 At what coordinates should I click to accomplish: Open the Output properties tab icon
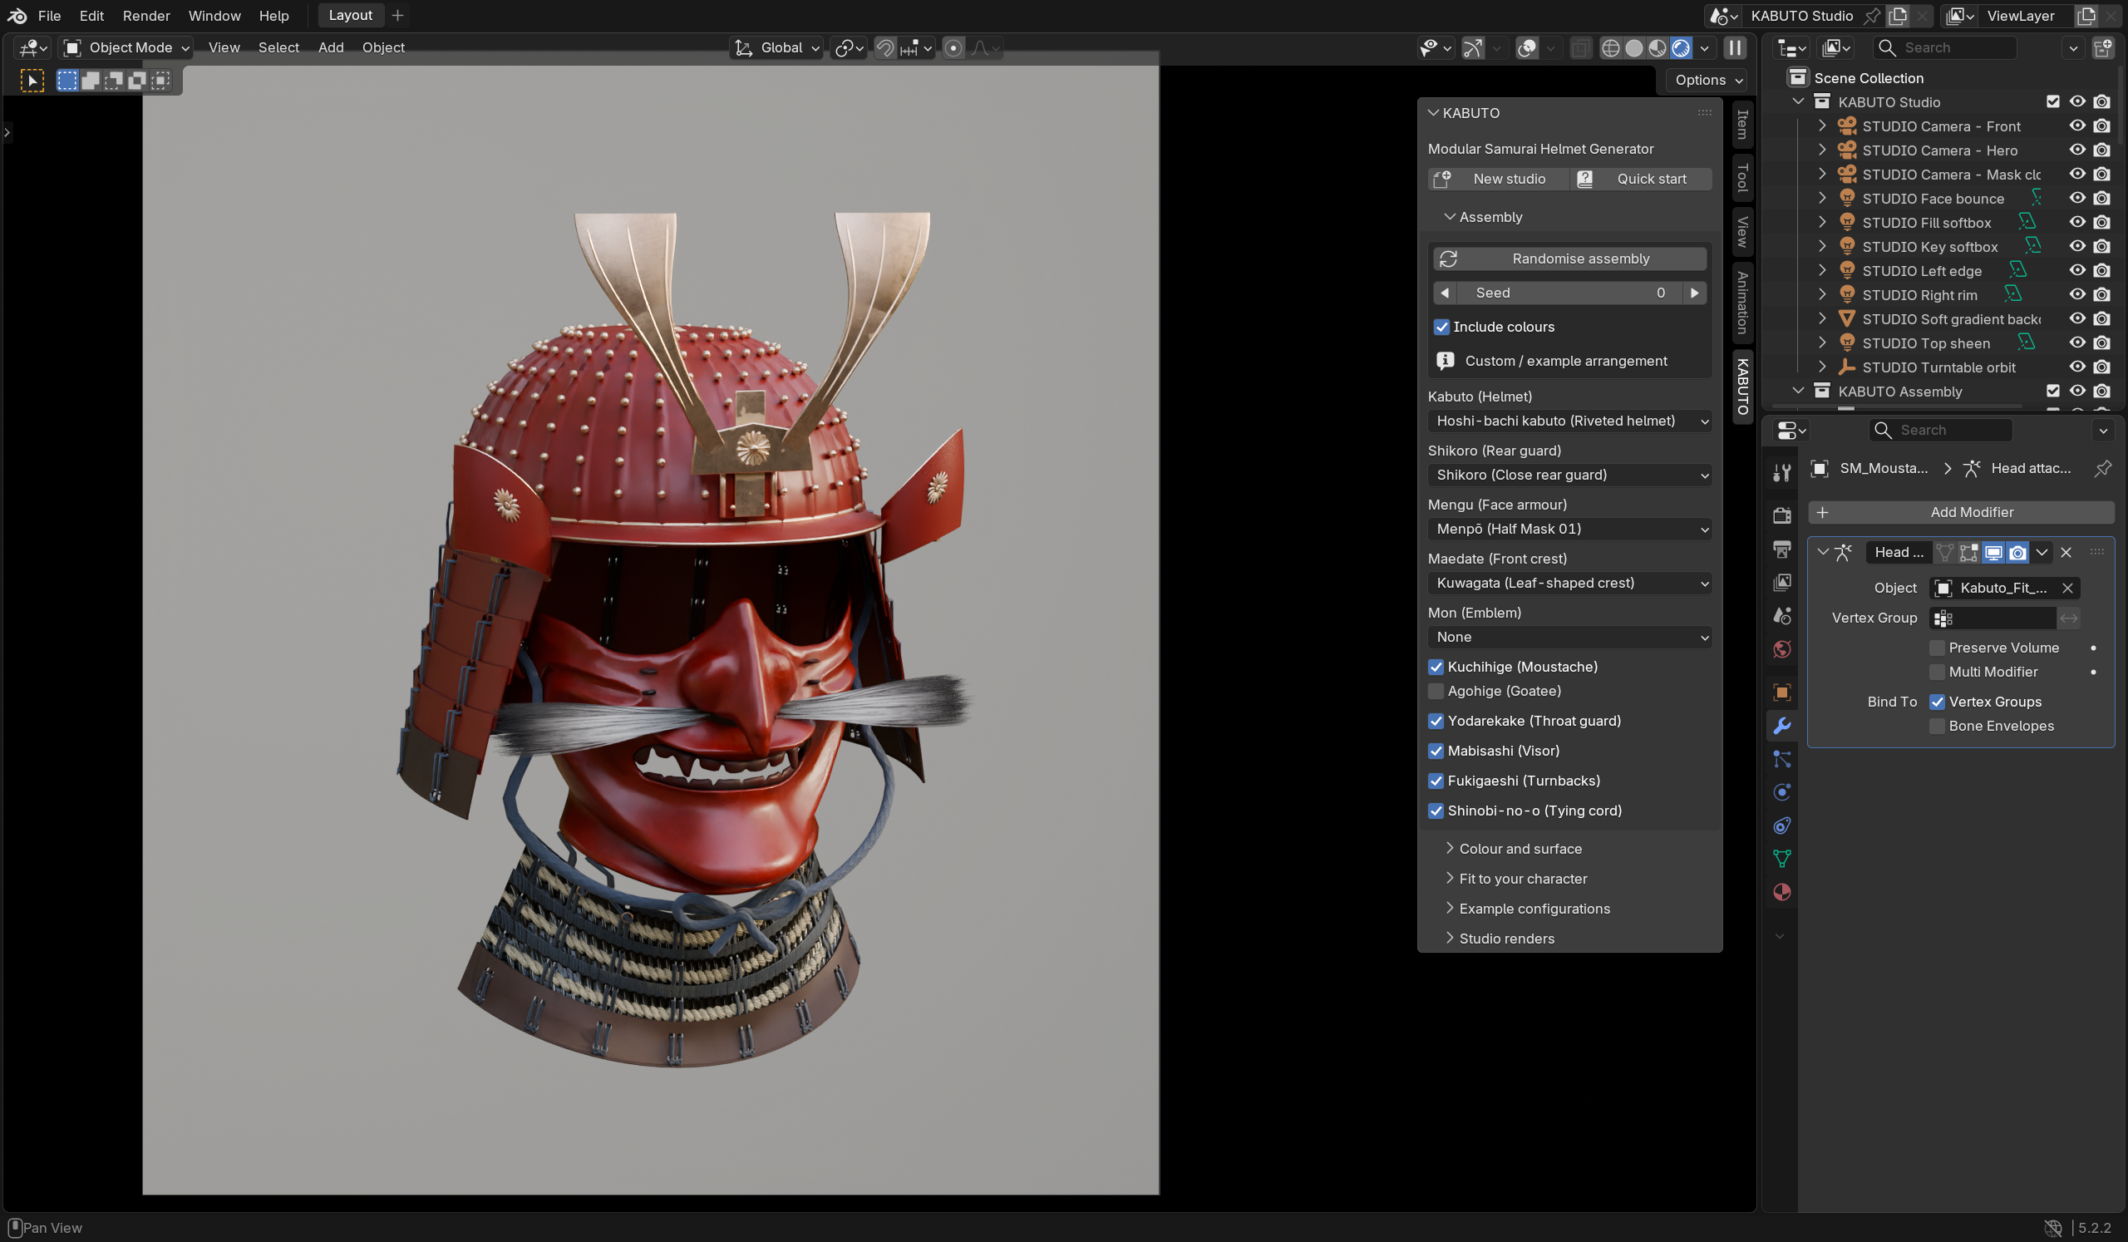1781,549
